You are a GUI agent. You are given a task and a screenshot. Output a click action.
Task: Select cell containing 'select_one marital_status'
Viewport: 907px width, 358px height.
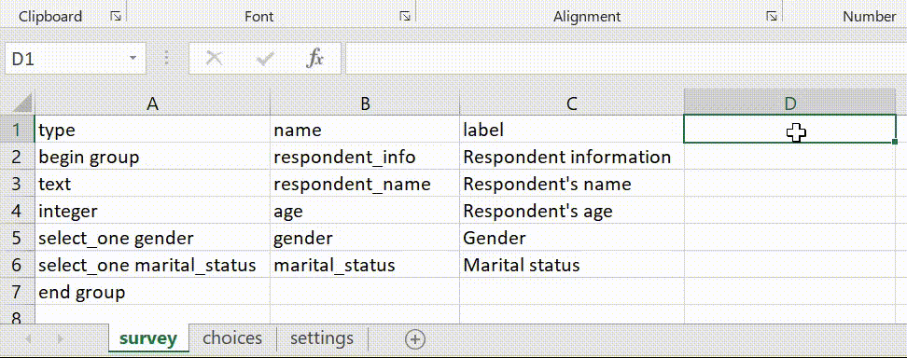pos(152,265)
